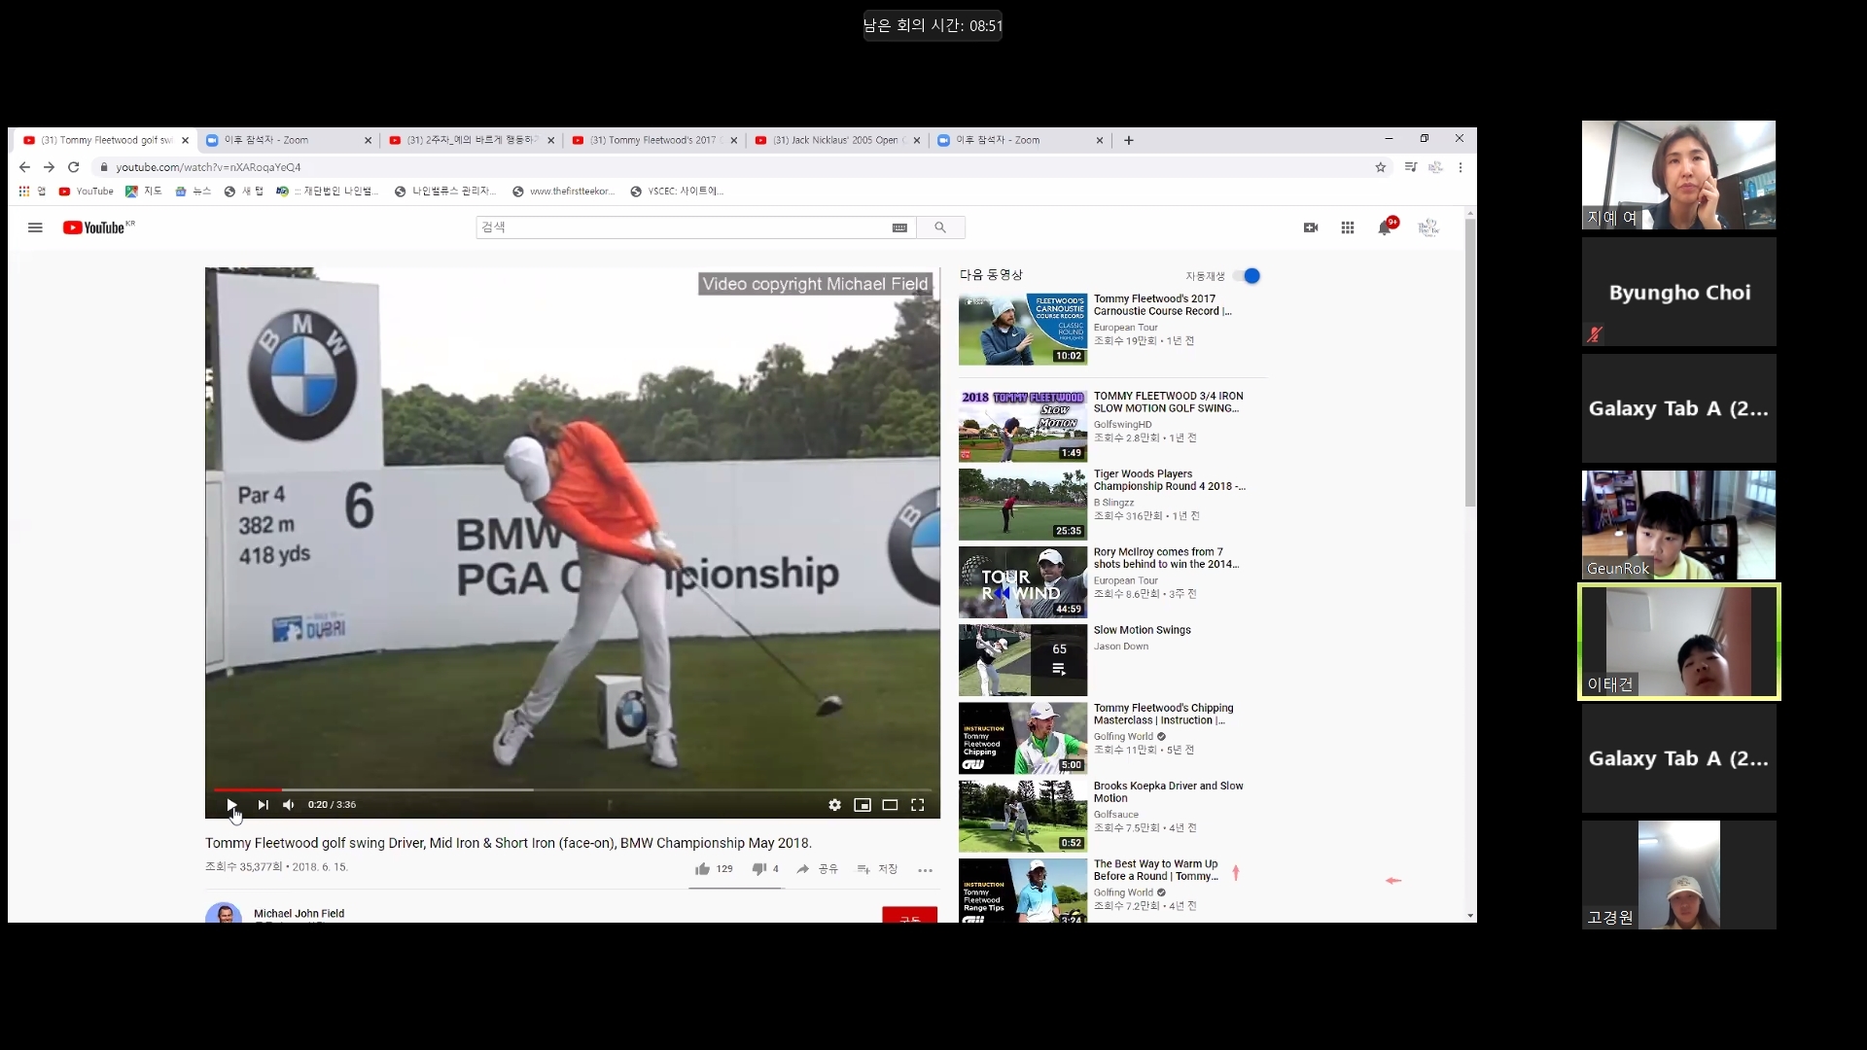Enable miniplayer mode
Screen dimensions: 1867x1050
862,805
